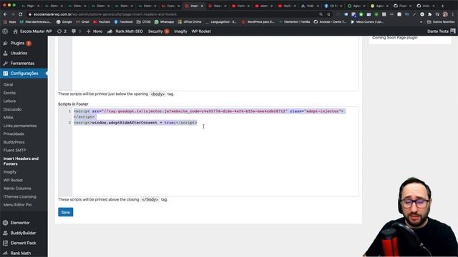
Task: Open a new browser tab with plus
Action: pos(442,6)
